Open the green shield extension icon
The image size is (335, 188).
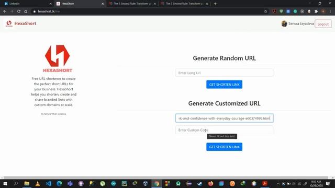coord(281,11)
